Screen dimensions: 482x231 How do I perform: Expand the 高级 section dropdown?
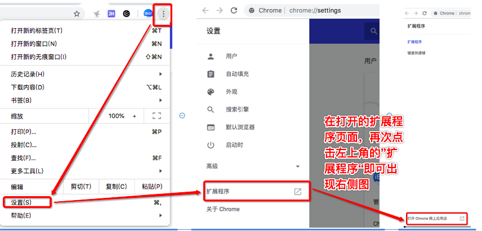297,166
